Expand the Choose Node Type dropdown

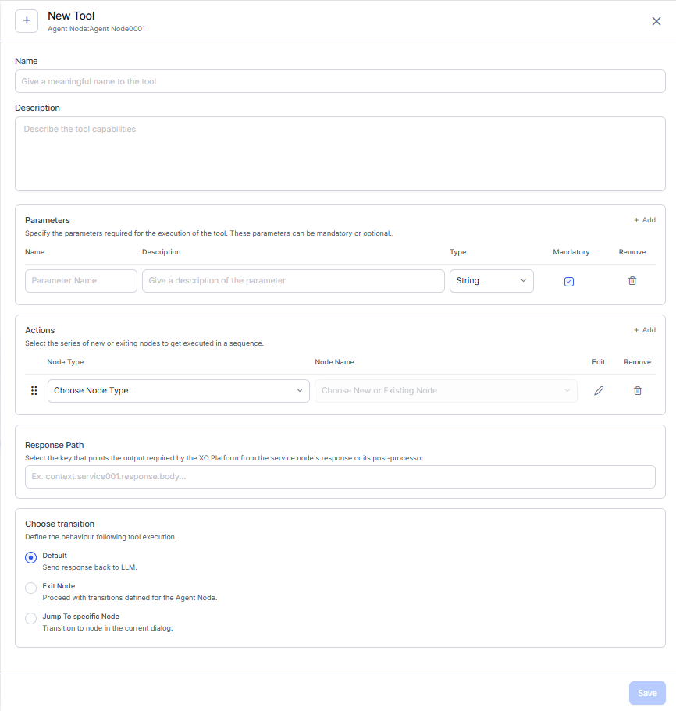pyautogui.click(x=179, y=391)
